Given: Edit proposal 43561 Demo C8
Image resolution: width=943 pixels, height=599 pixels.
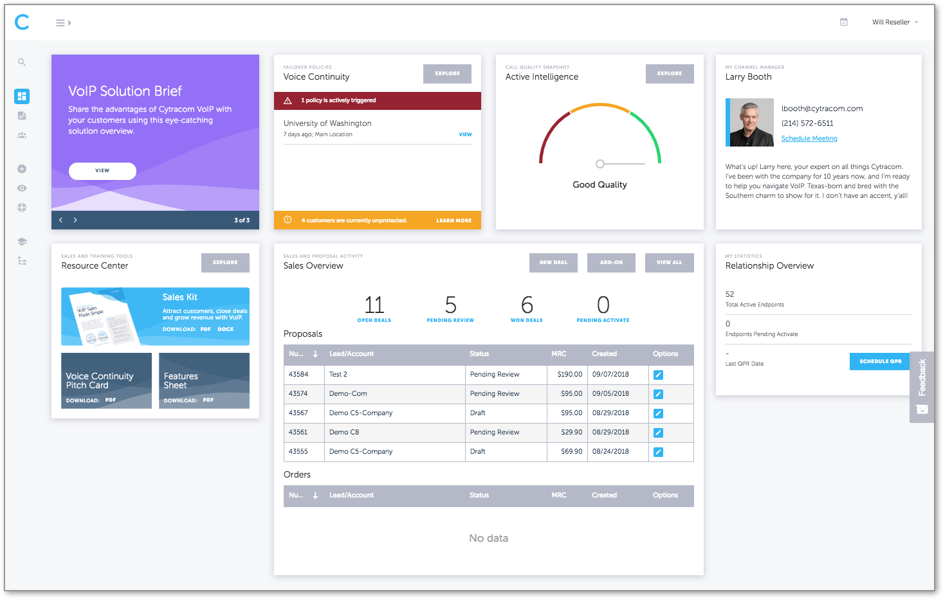Looking at the screenshot, I should pos(658,433).
